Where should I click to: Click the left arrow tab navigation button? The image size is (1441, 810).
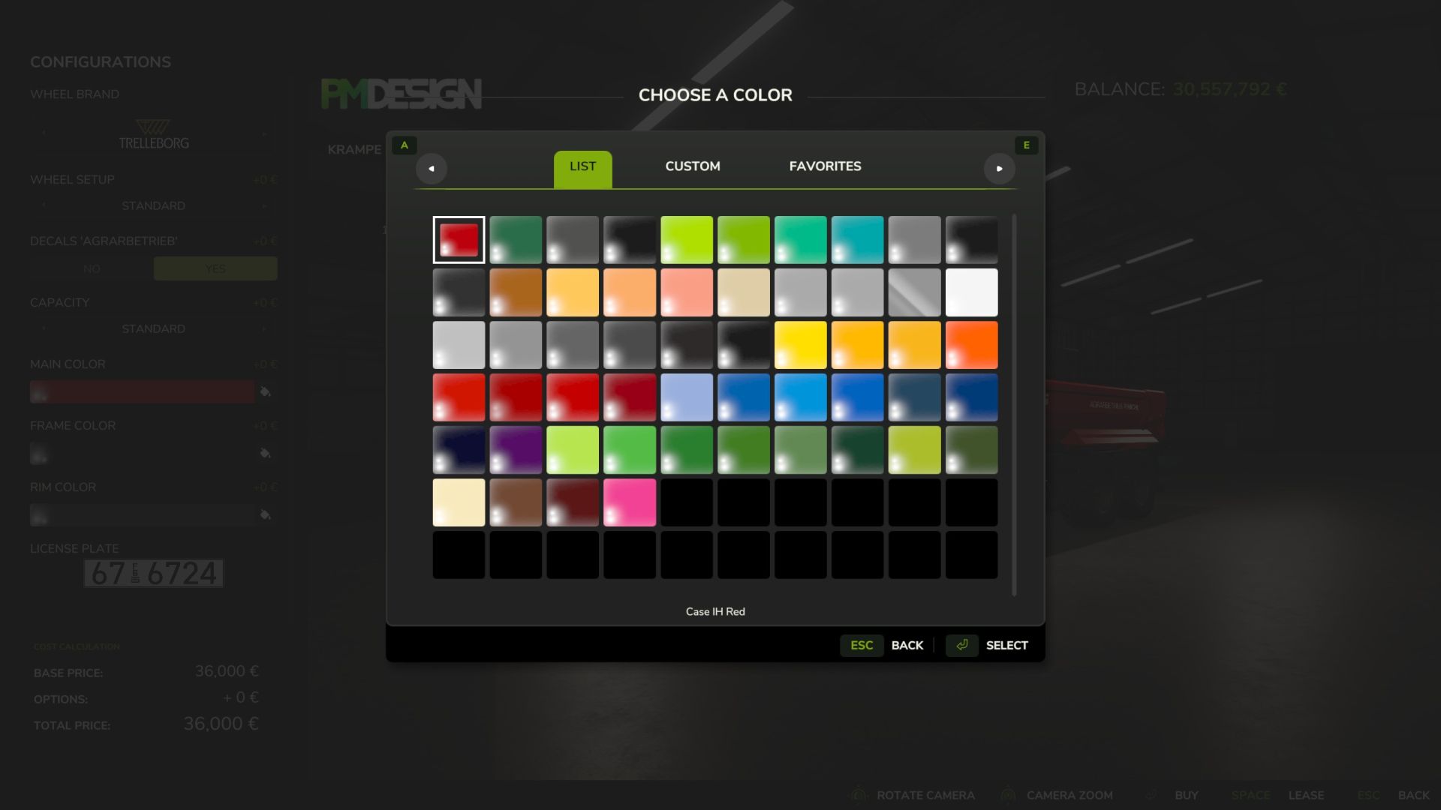click(x=432, y=169)
